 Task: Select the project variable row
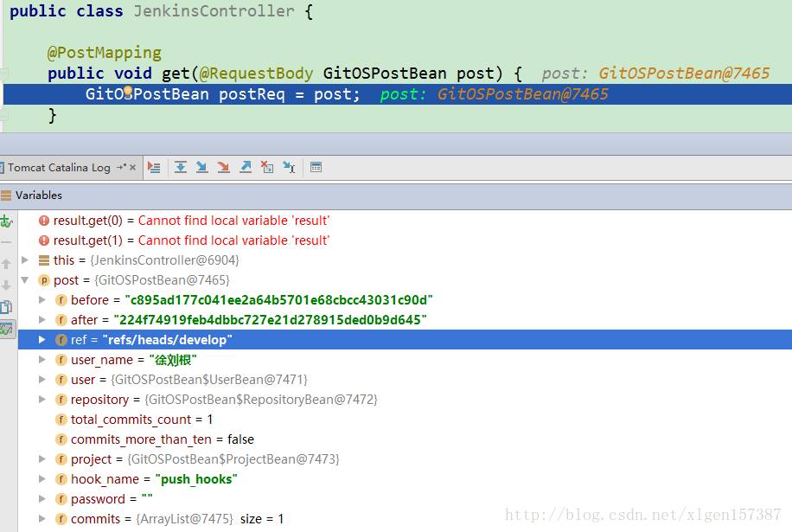(405, 459)
